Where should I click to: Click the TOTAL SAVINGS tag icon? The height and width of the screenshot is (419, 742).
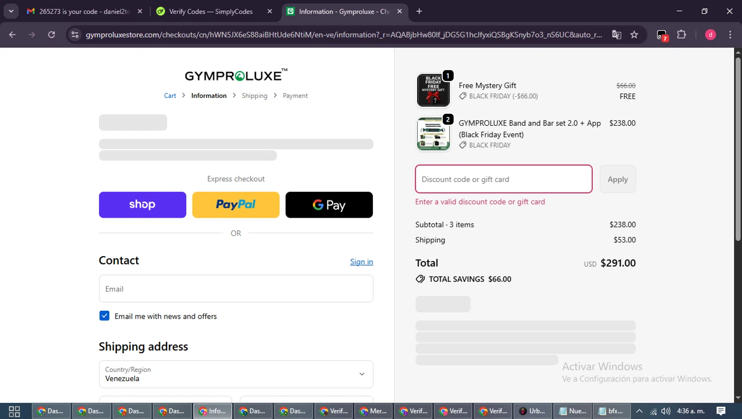pyautogui.click(x=420, y=279)
